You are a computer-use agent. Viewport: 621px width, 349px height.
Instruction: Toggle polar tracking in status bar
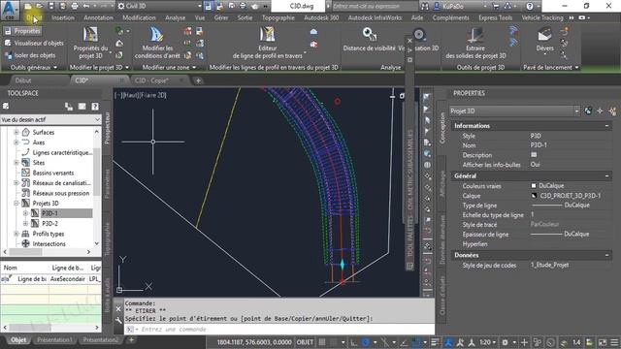tap(366, 342)
